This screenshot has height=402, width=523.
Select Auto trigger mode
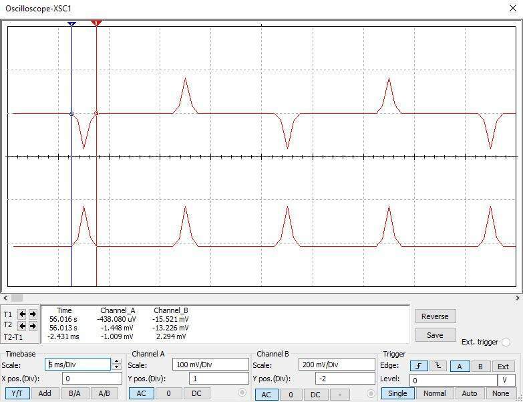tap(470, 393)
